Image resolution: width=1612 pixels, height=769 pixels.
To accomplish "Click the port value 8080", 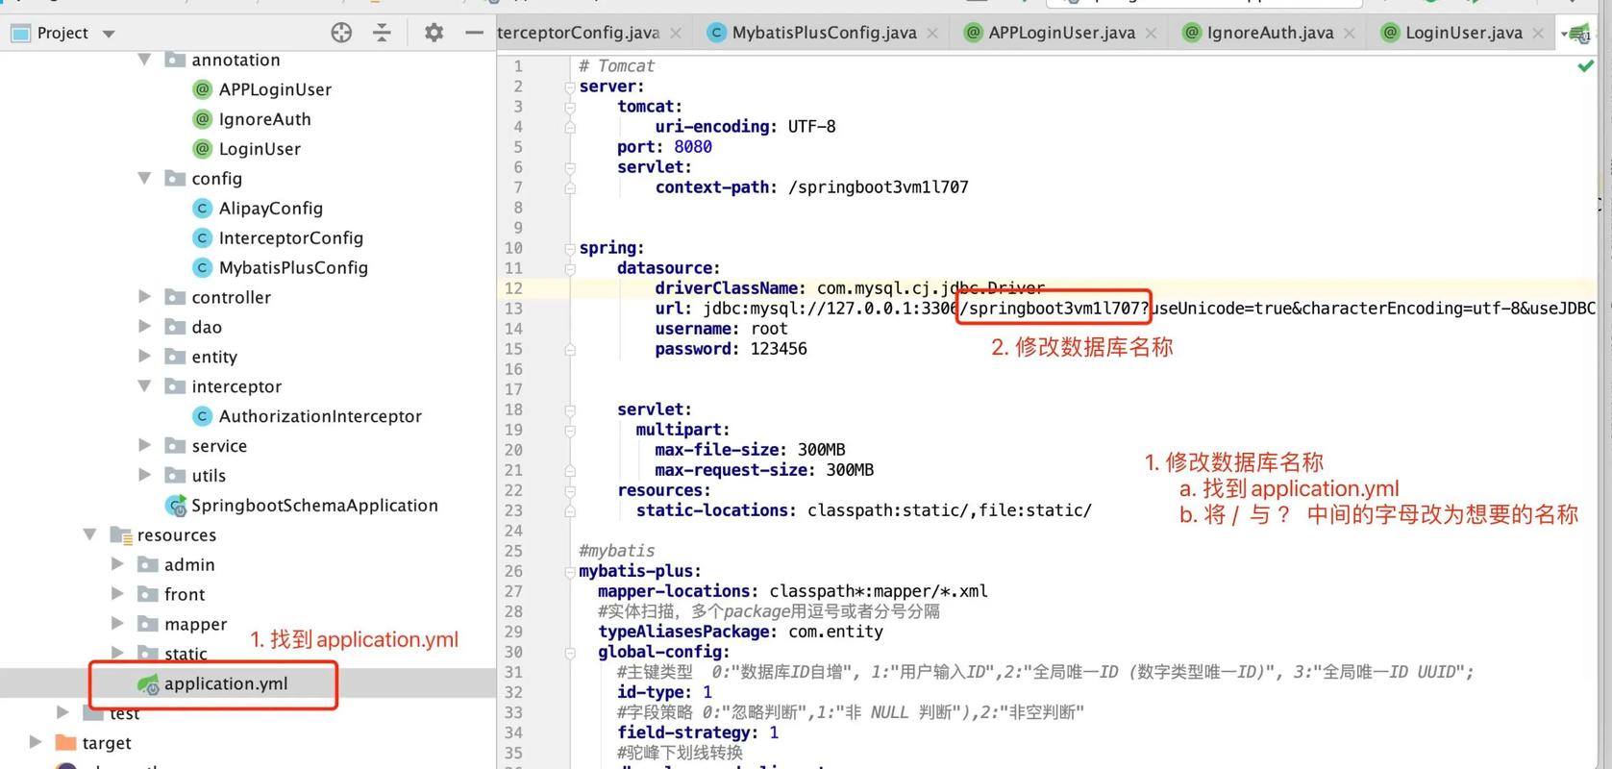I will 693,147.
